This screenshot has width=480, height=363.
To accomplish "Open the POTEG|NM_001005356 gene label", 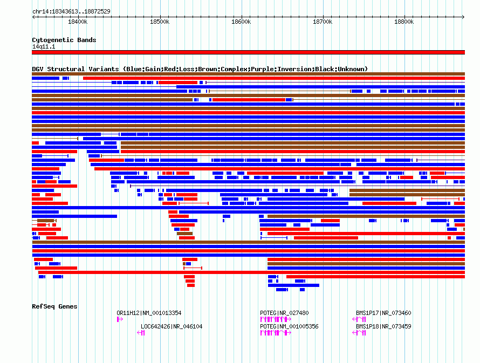I will tap(289, 326).
